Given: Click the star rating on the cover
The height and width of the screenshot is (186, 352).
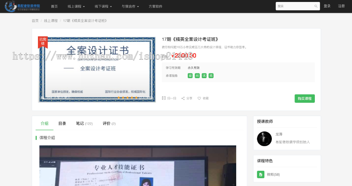Looking at the screenshot, I should pyautogui.click(x=127, y=97).
